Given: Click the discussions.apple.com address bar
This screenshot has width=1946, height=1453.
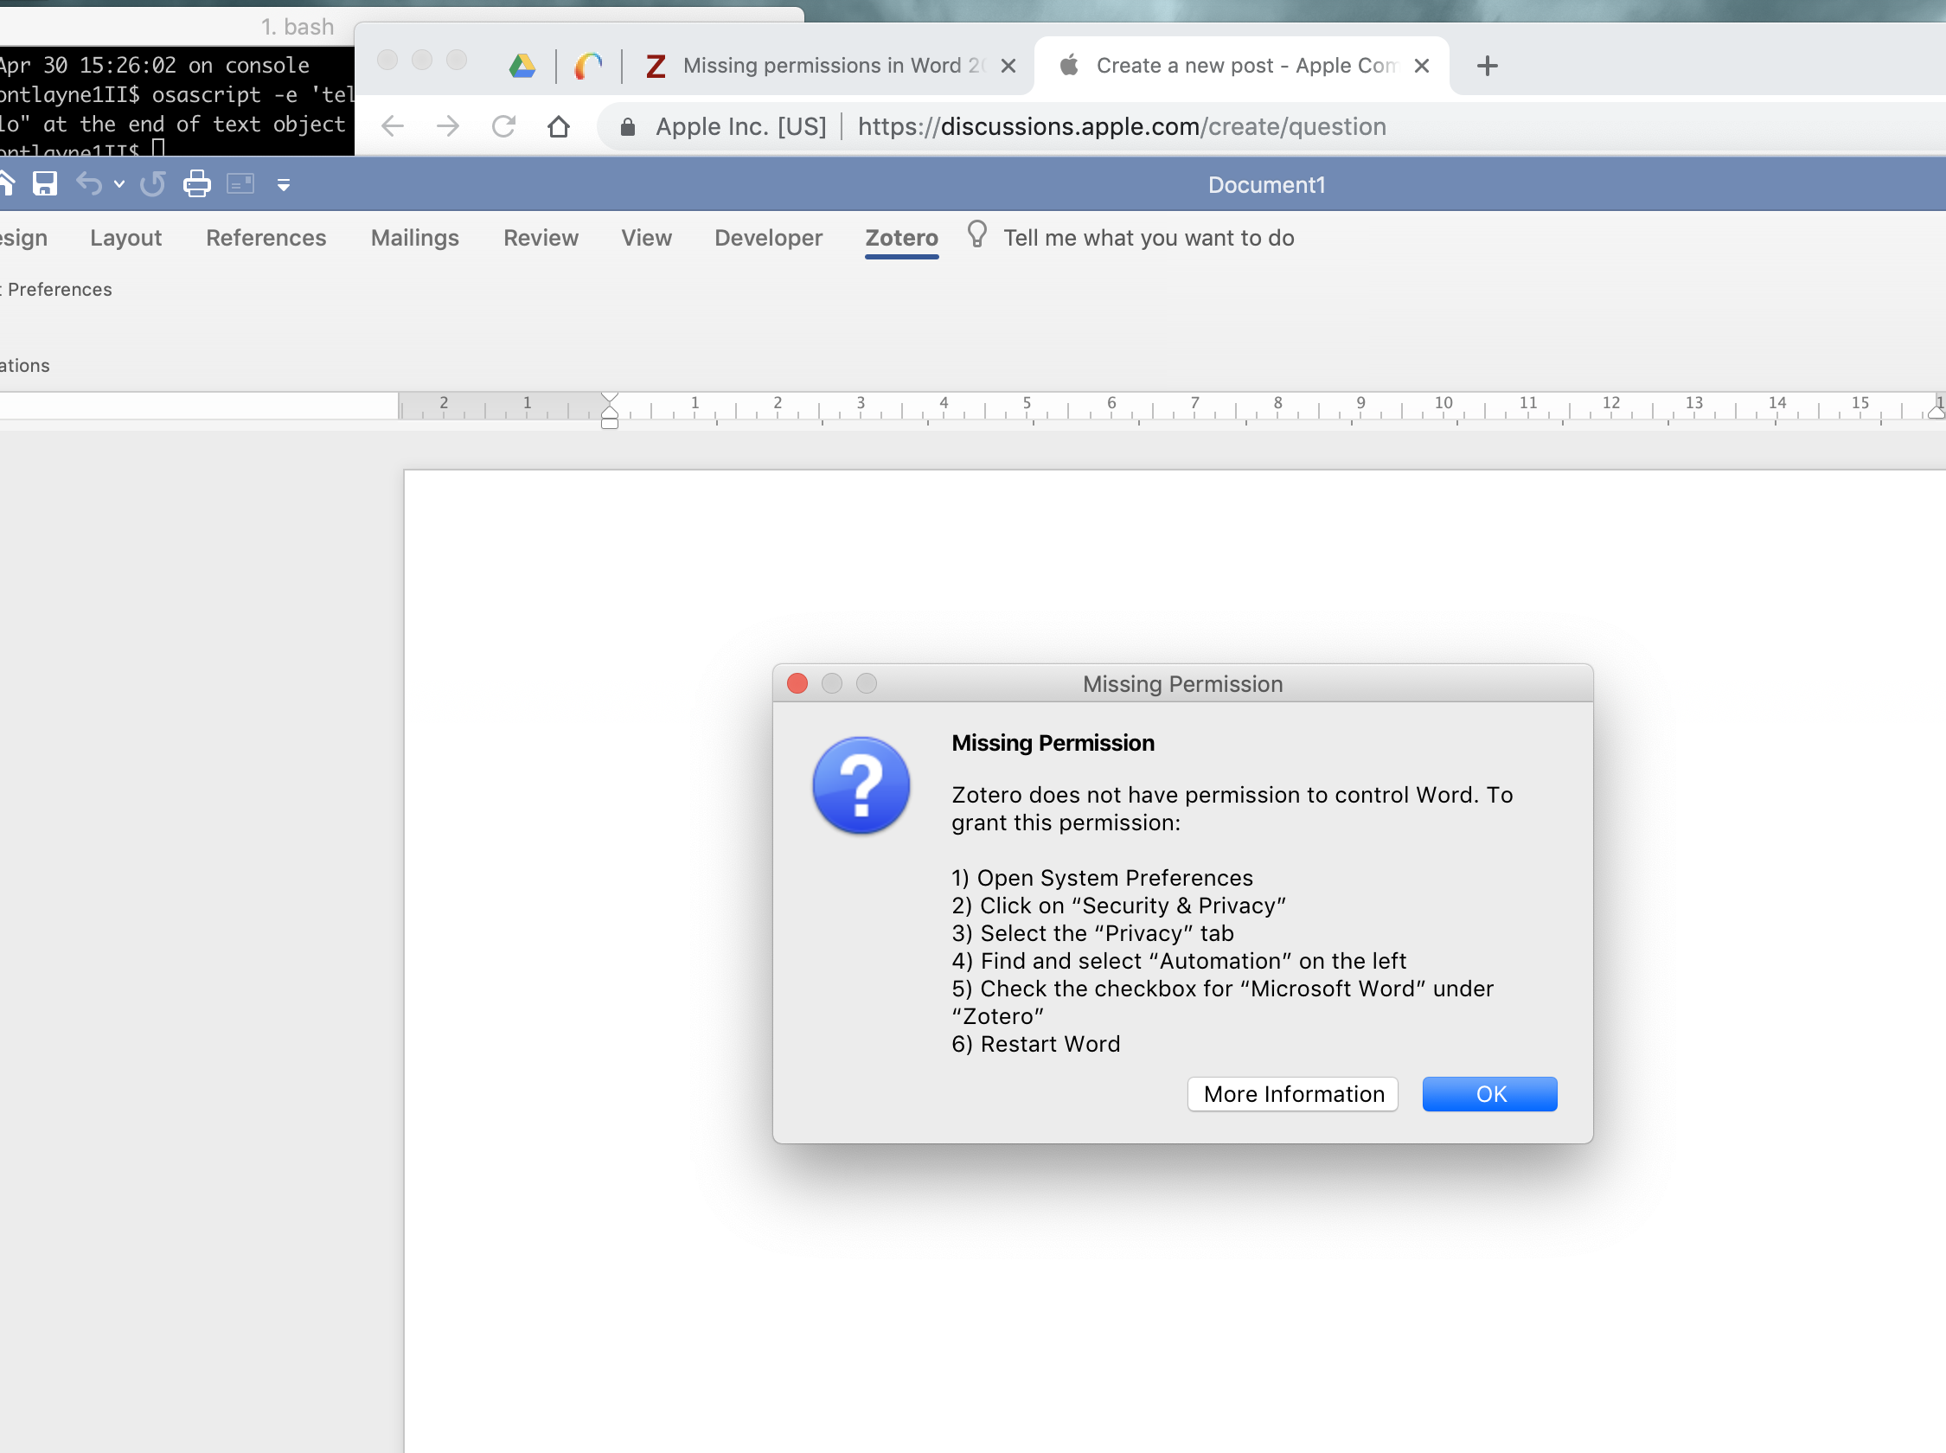Looking at the screenshot, I should 1121,126.
